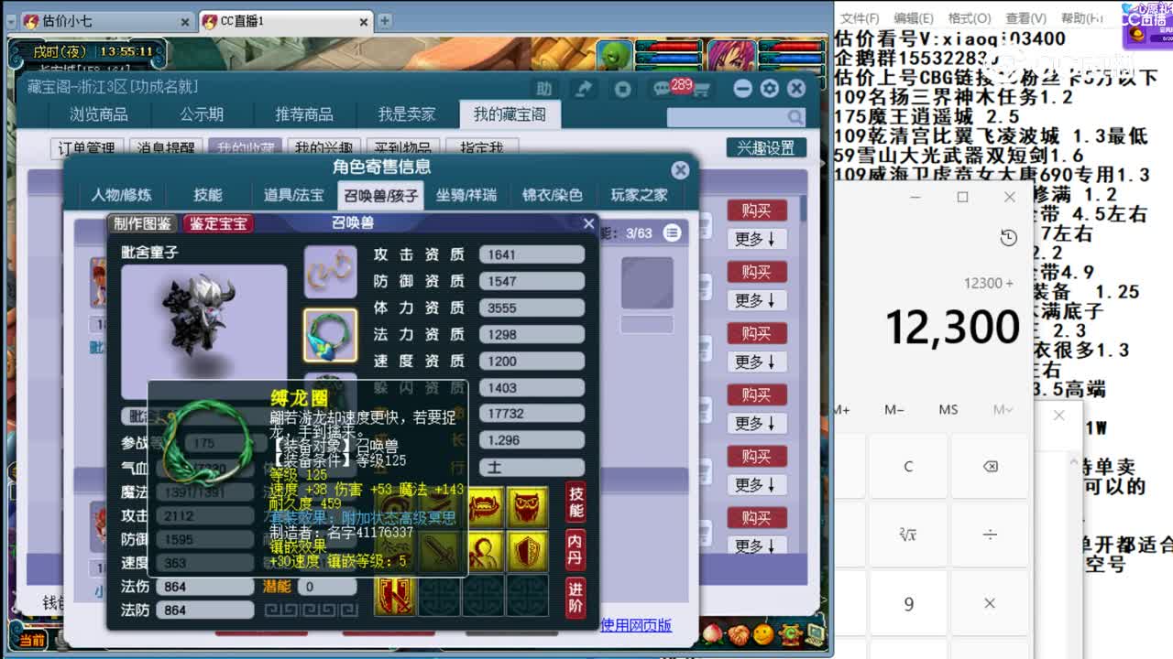Open the shopping cart icon
The width and height of the screenshot is (1173, 659).
point(702,90)
